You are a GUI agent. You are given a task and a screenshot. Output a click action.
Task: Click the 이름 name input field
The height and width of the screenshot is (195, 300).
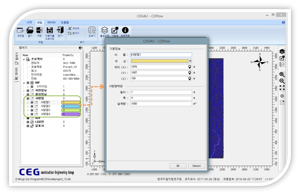coord(161,55)
